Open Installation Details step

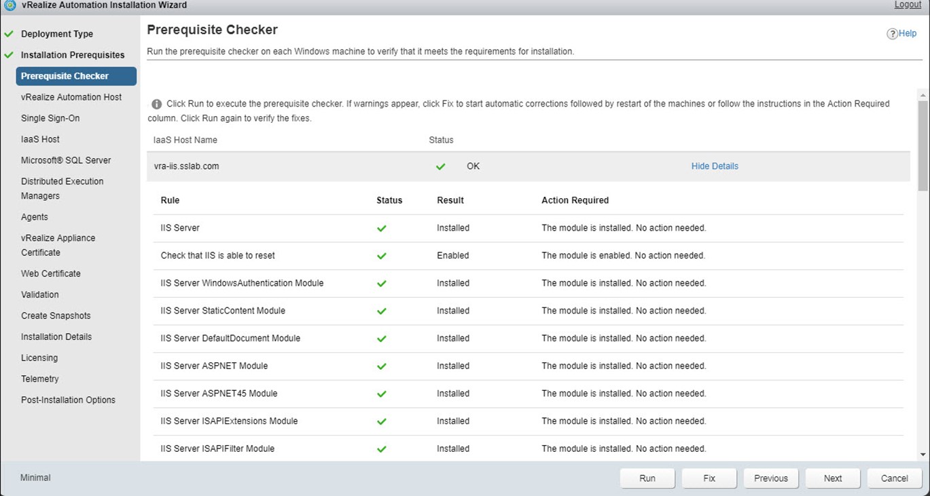pyautogui.click(x=56, y=337)
